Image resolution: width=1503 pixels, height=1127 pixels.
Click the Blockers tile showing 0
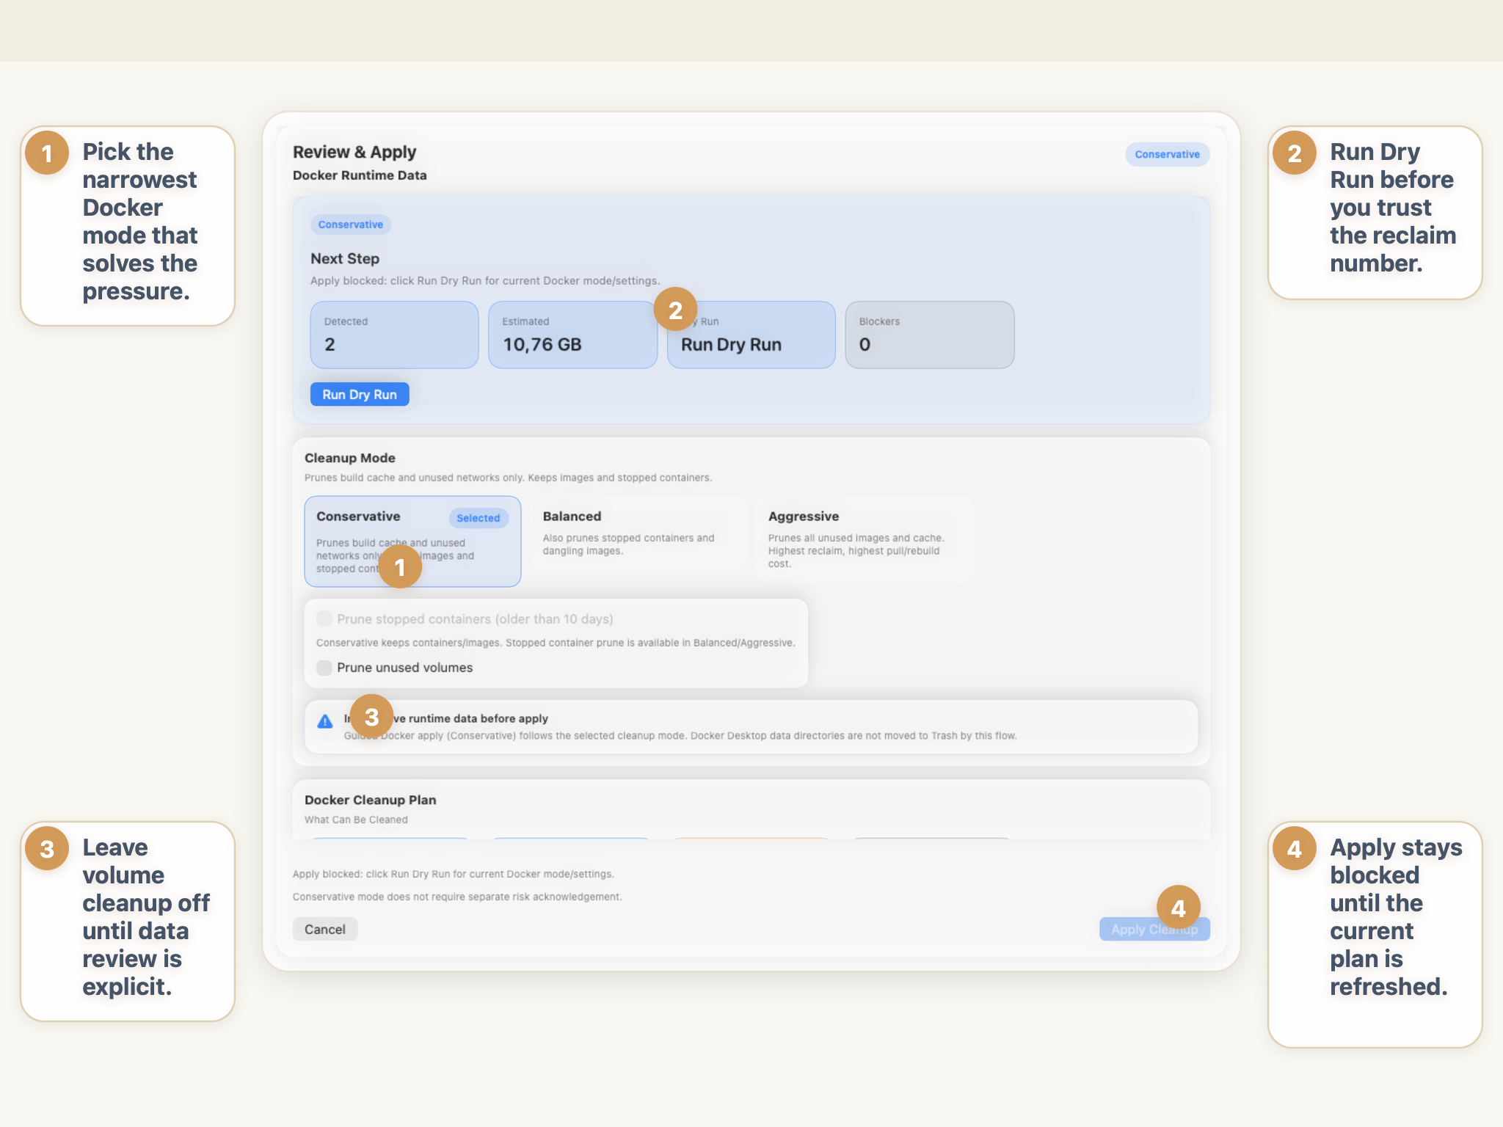point(929,335)
